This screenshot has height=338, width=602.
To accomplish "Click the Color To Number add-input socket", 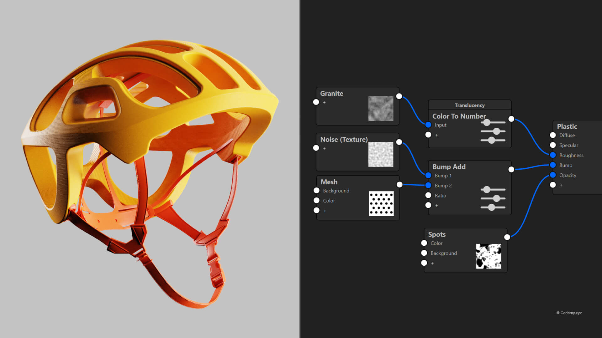I will (x=428, y=135).
